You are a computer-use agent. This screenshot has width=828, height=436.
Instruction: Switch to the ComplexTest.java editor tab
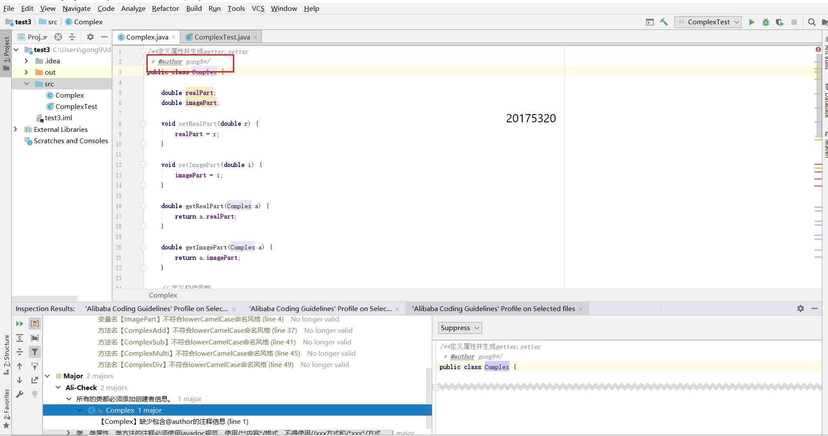click(222, 37)
